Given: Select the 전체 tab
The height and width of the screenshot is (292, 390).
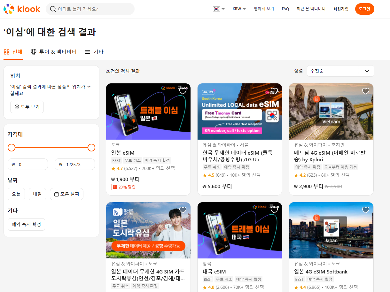Looking at the screenshot, I should tap(13, 52).
